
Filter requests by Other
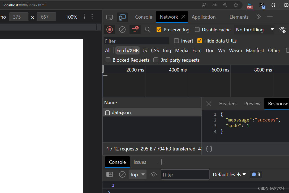click(x=274, y=51)
